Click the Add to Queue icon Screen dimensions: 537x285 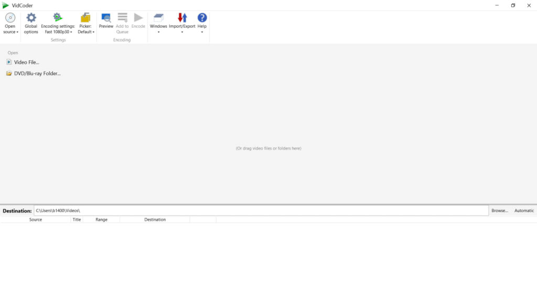tap(122, 17)
